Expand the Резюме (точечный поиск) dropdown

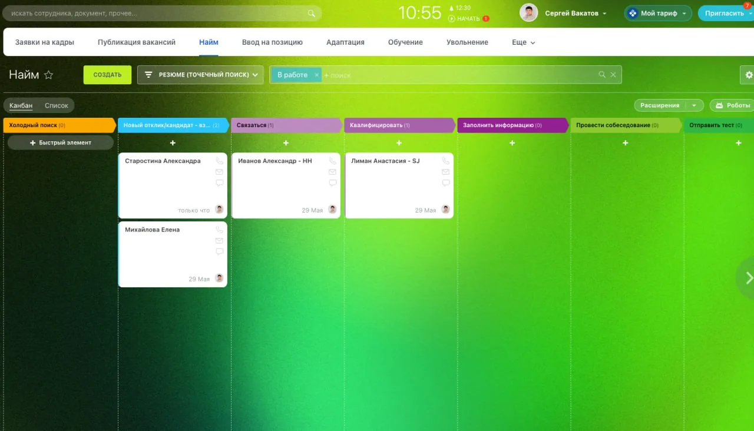tap(201, 75)
